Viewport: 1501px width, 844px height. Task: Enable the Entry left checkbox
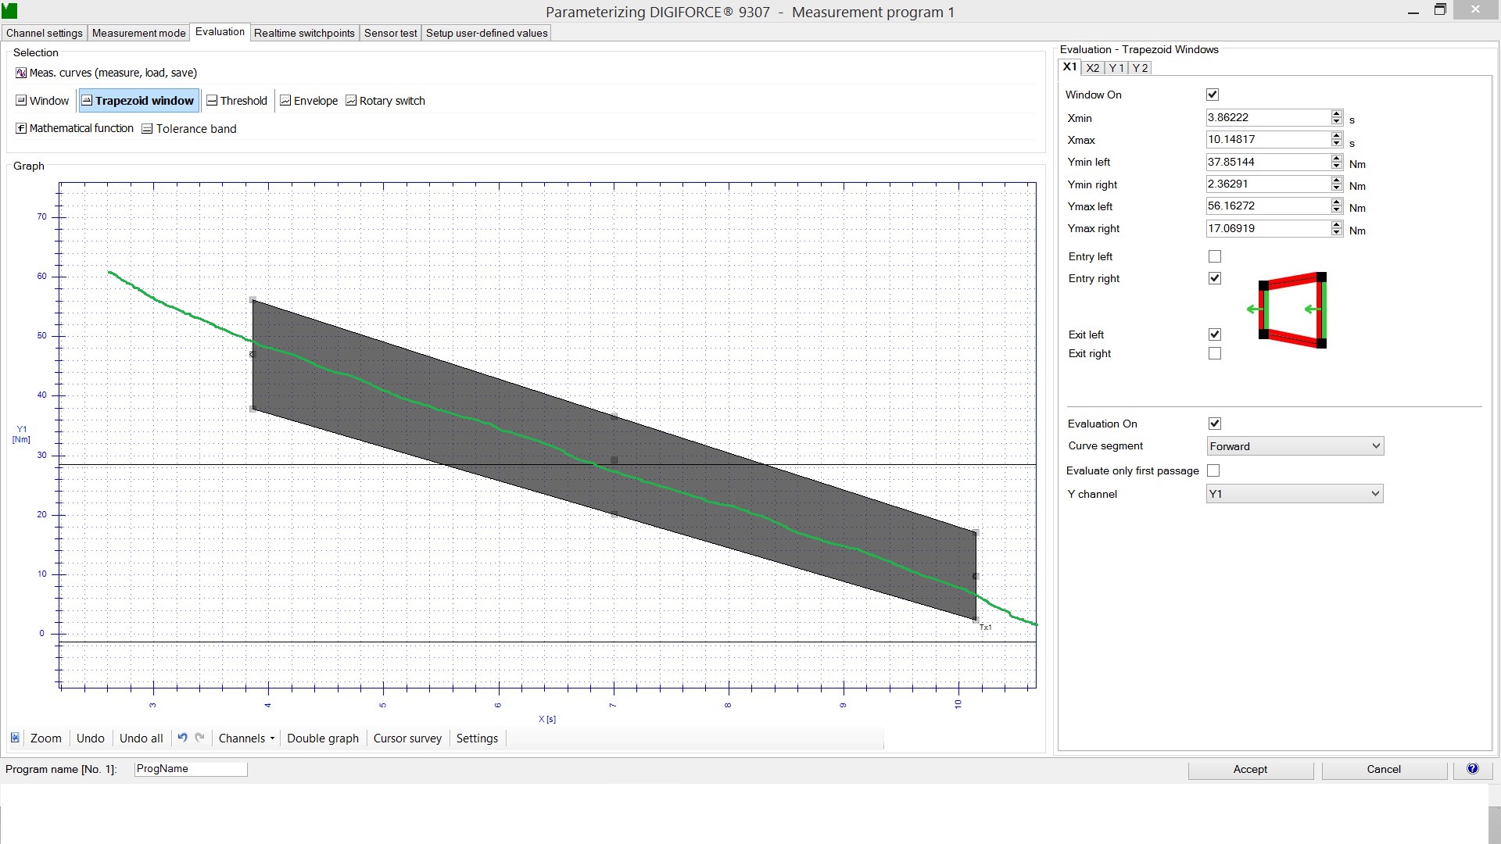1214,256
